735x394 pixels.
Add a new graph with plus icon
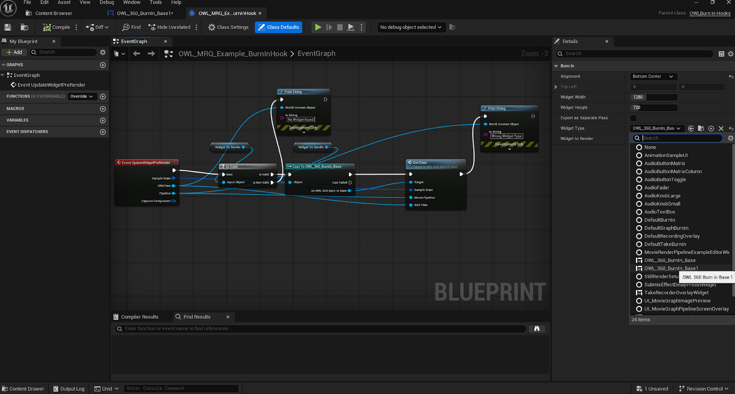click(103, 65)
